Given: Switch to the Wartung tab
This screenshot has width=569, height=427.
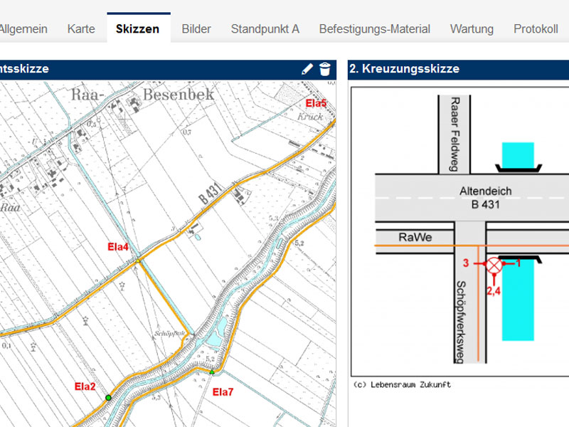Looking at the screenshot, I should [472, 28].
